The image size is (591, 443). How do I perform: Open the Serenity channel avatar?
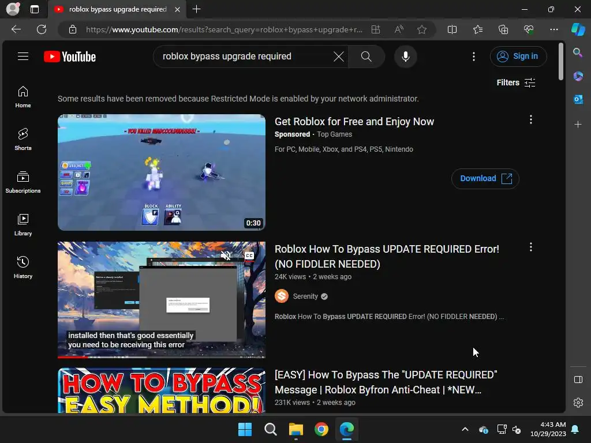(x=282, y=296)
